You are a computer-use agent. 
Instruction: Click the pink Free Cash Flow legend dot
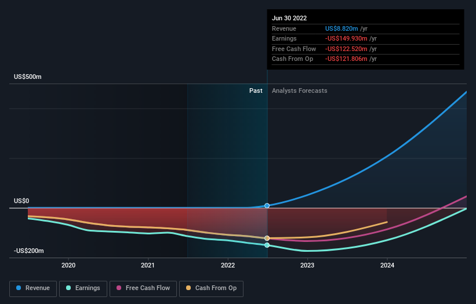(x=119, y=288)
